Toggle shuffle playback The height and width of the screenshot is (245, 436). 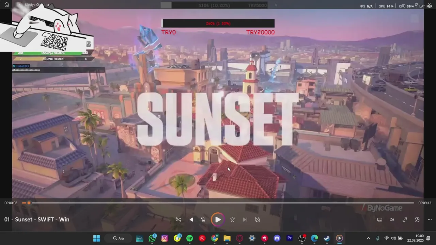[178, 219]
